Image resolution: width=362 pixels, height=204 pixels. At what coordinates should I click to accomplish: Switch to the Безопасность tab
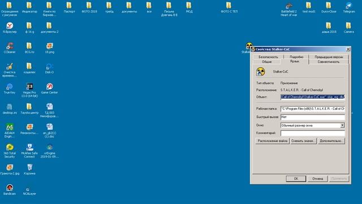268,57
